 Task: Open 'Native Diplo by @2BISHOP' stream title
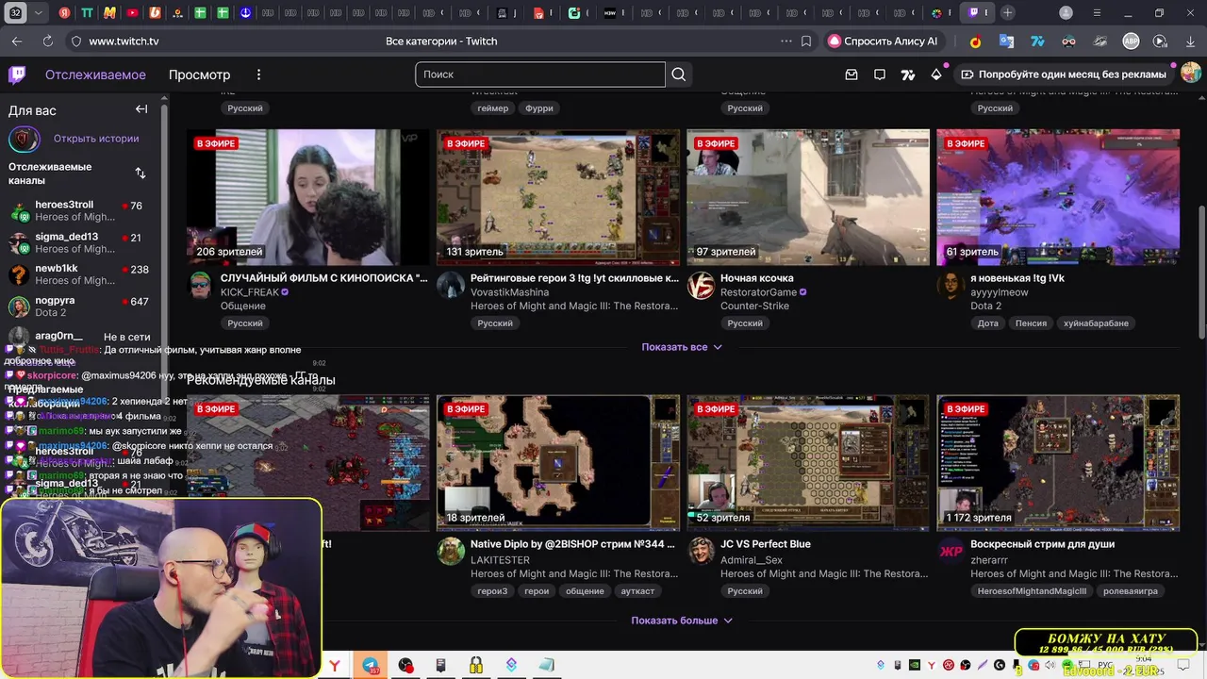pos(573,544)
